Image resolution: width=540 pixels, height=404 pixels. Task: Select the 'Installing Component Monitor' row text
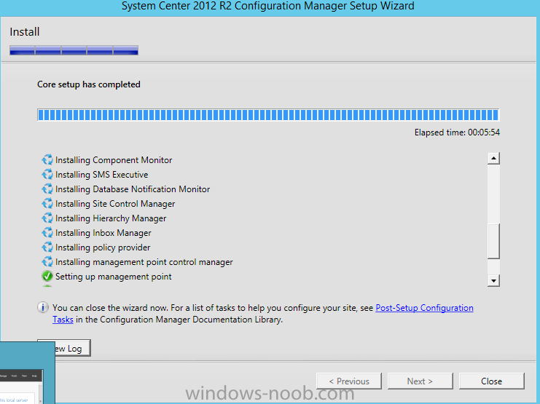pos(114,160)
